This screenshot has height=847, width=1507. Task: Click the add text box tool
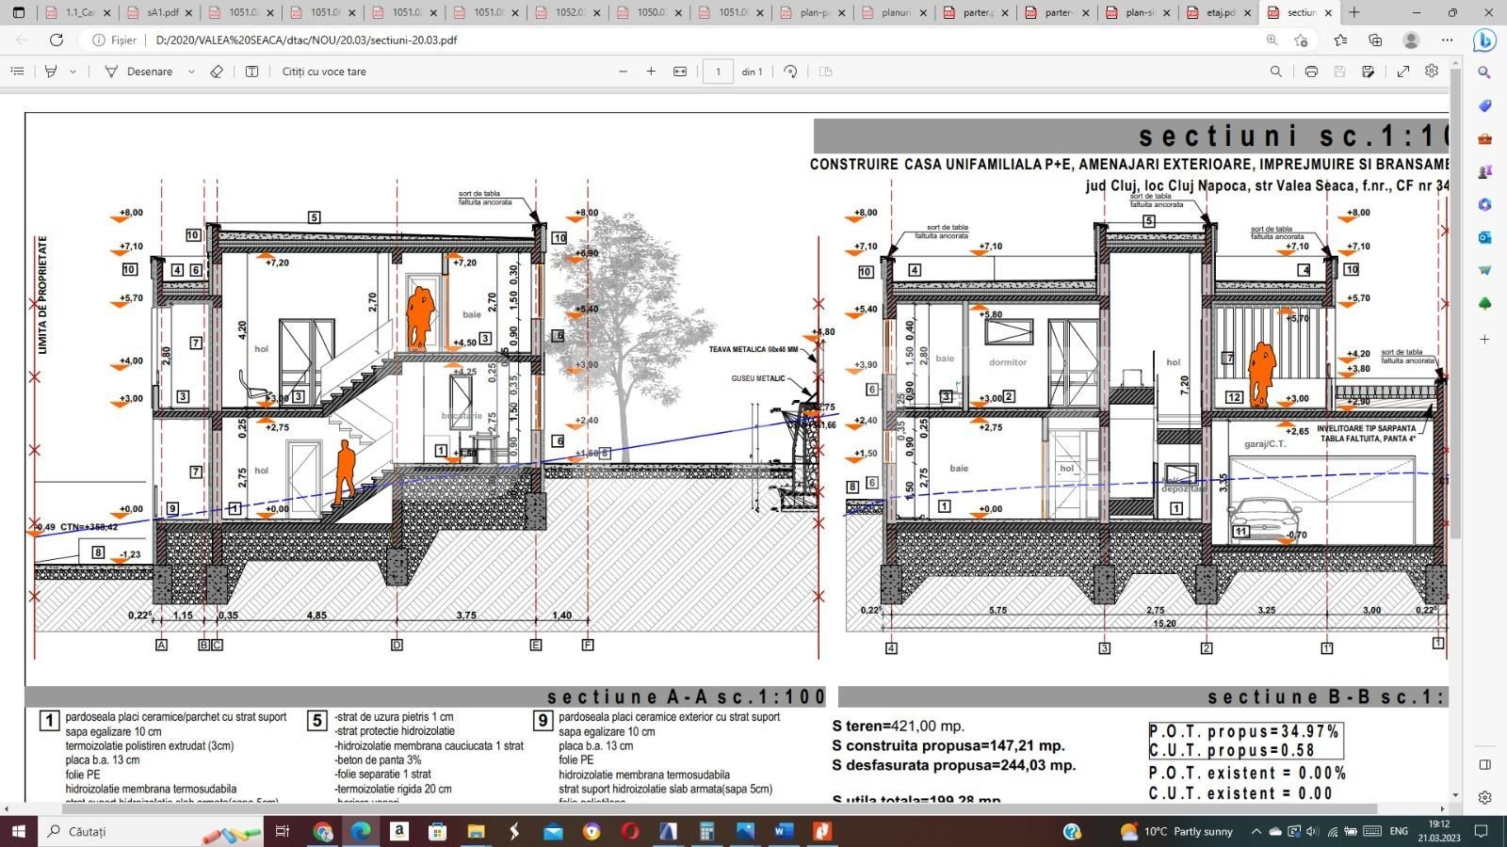[251, 72]
